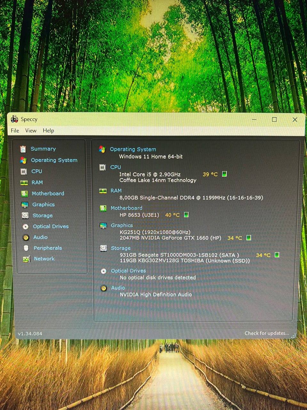307x410 pixels.
Task: Click the Optical Drives disc icon in summary panel
Action: (x=104, y=271)
